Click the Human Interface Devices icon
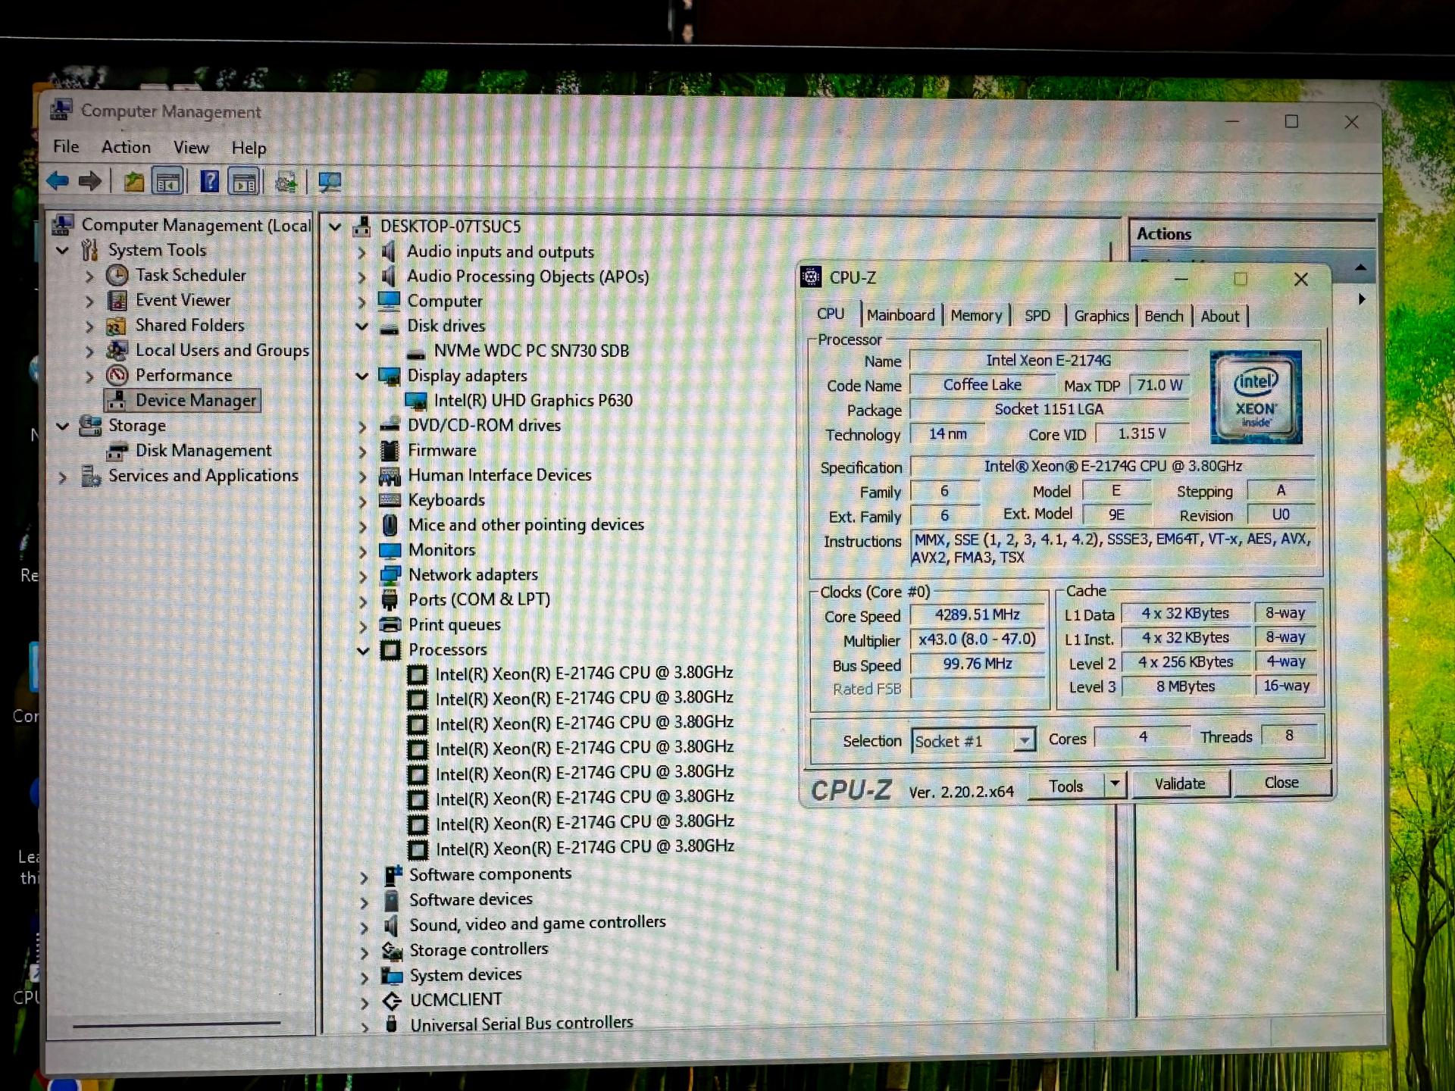Screen dimensions: 1455x1091 (390, 476)
